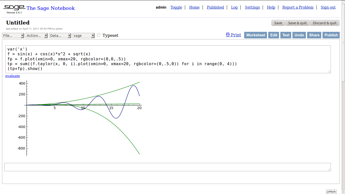Image resolution: width=345 pixels, height=194 pixels.
Task: Click the evaluate link below the cell
Action: (12, 76)
